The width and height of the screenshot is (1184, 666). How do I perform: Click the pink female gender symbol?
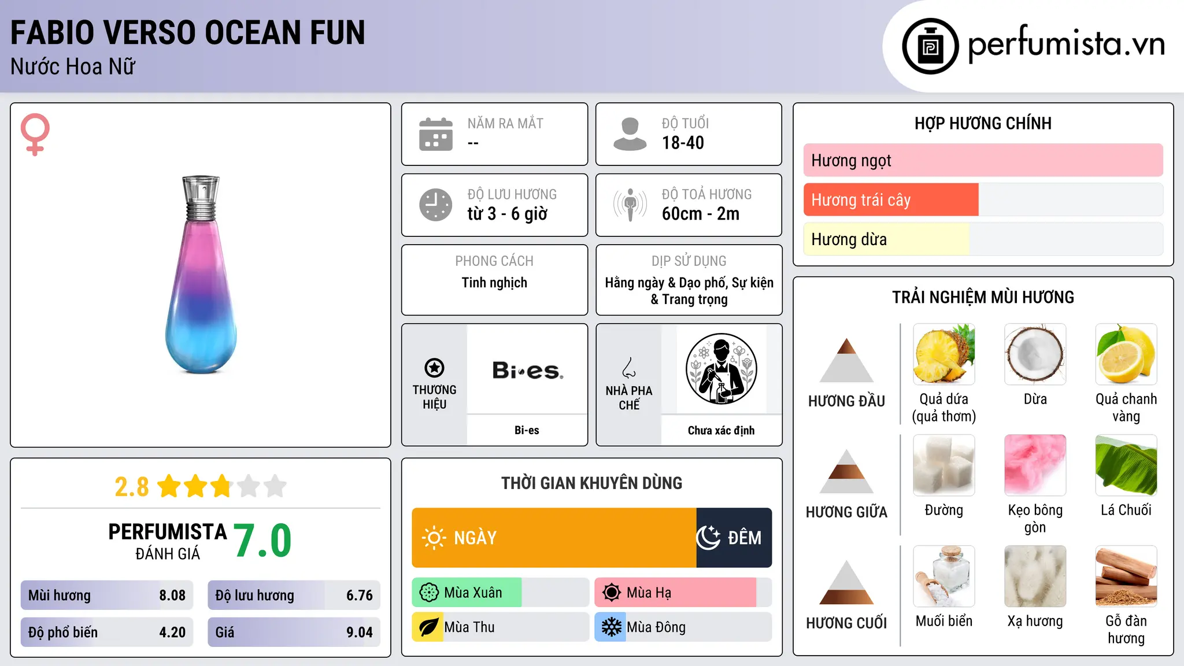35,134
